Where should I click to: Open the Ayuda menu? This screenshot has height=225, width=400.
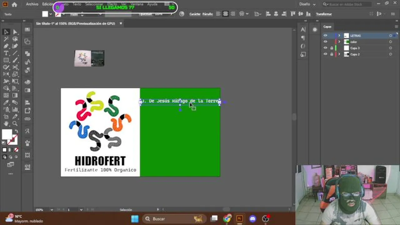click(152, 4)
